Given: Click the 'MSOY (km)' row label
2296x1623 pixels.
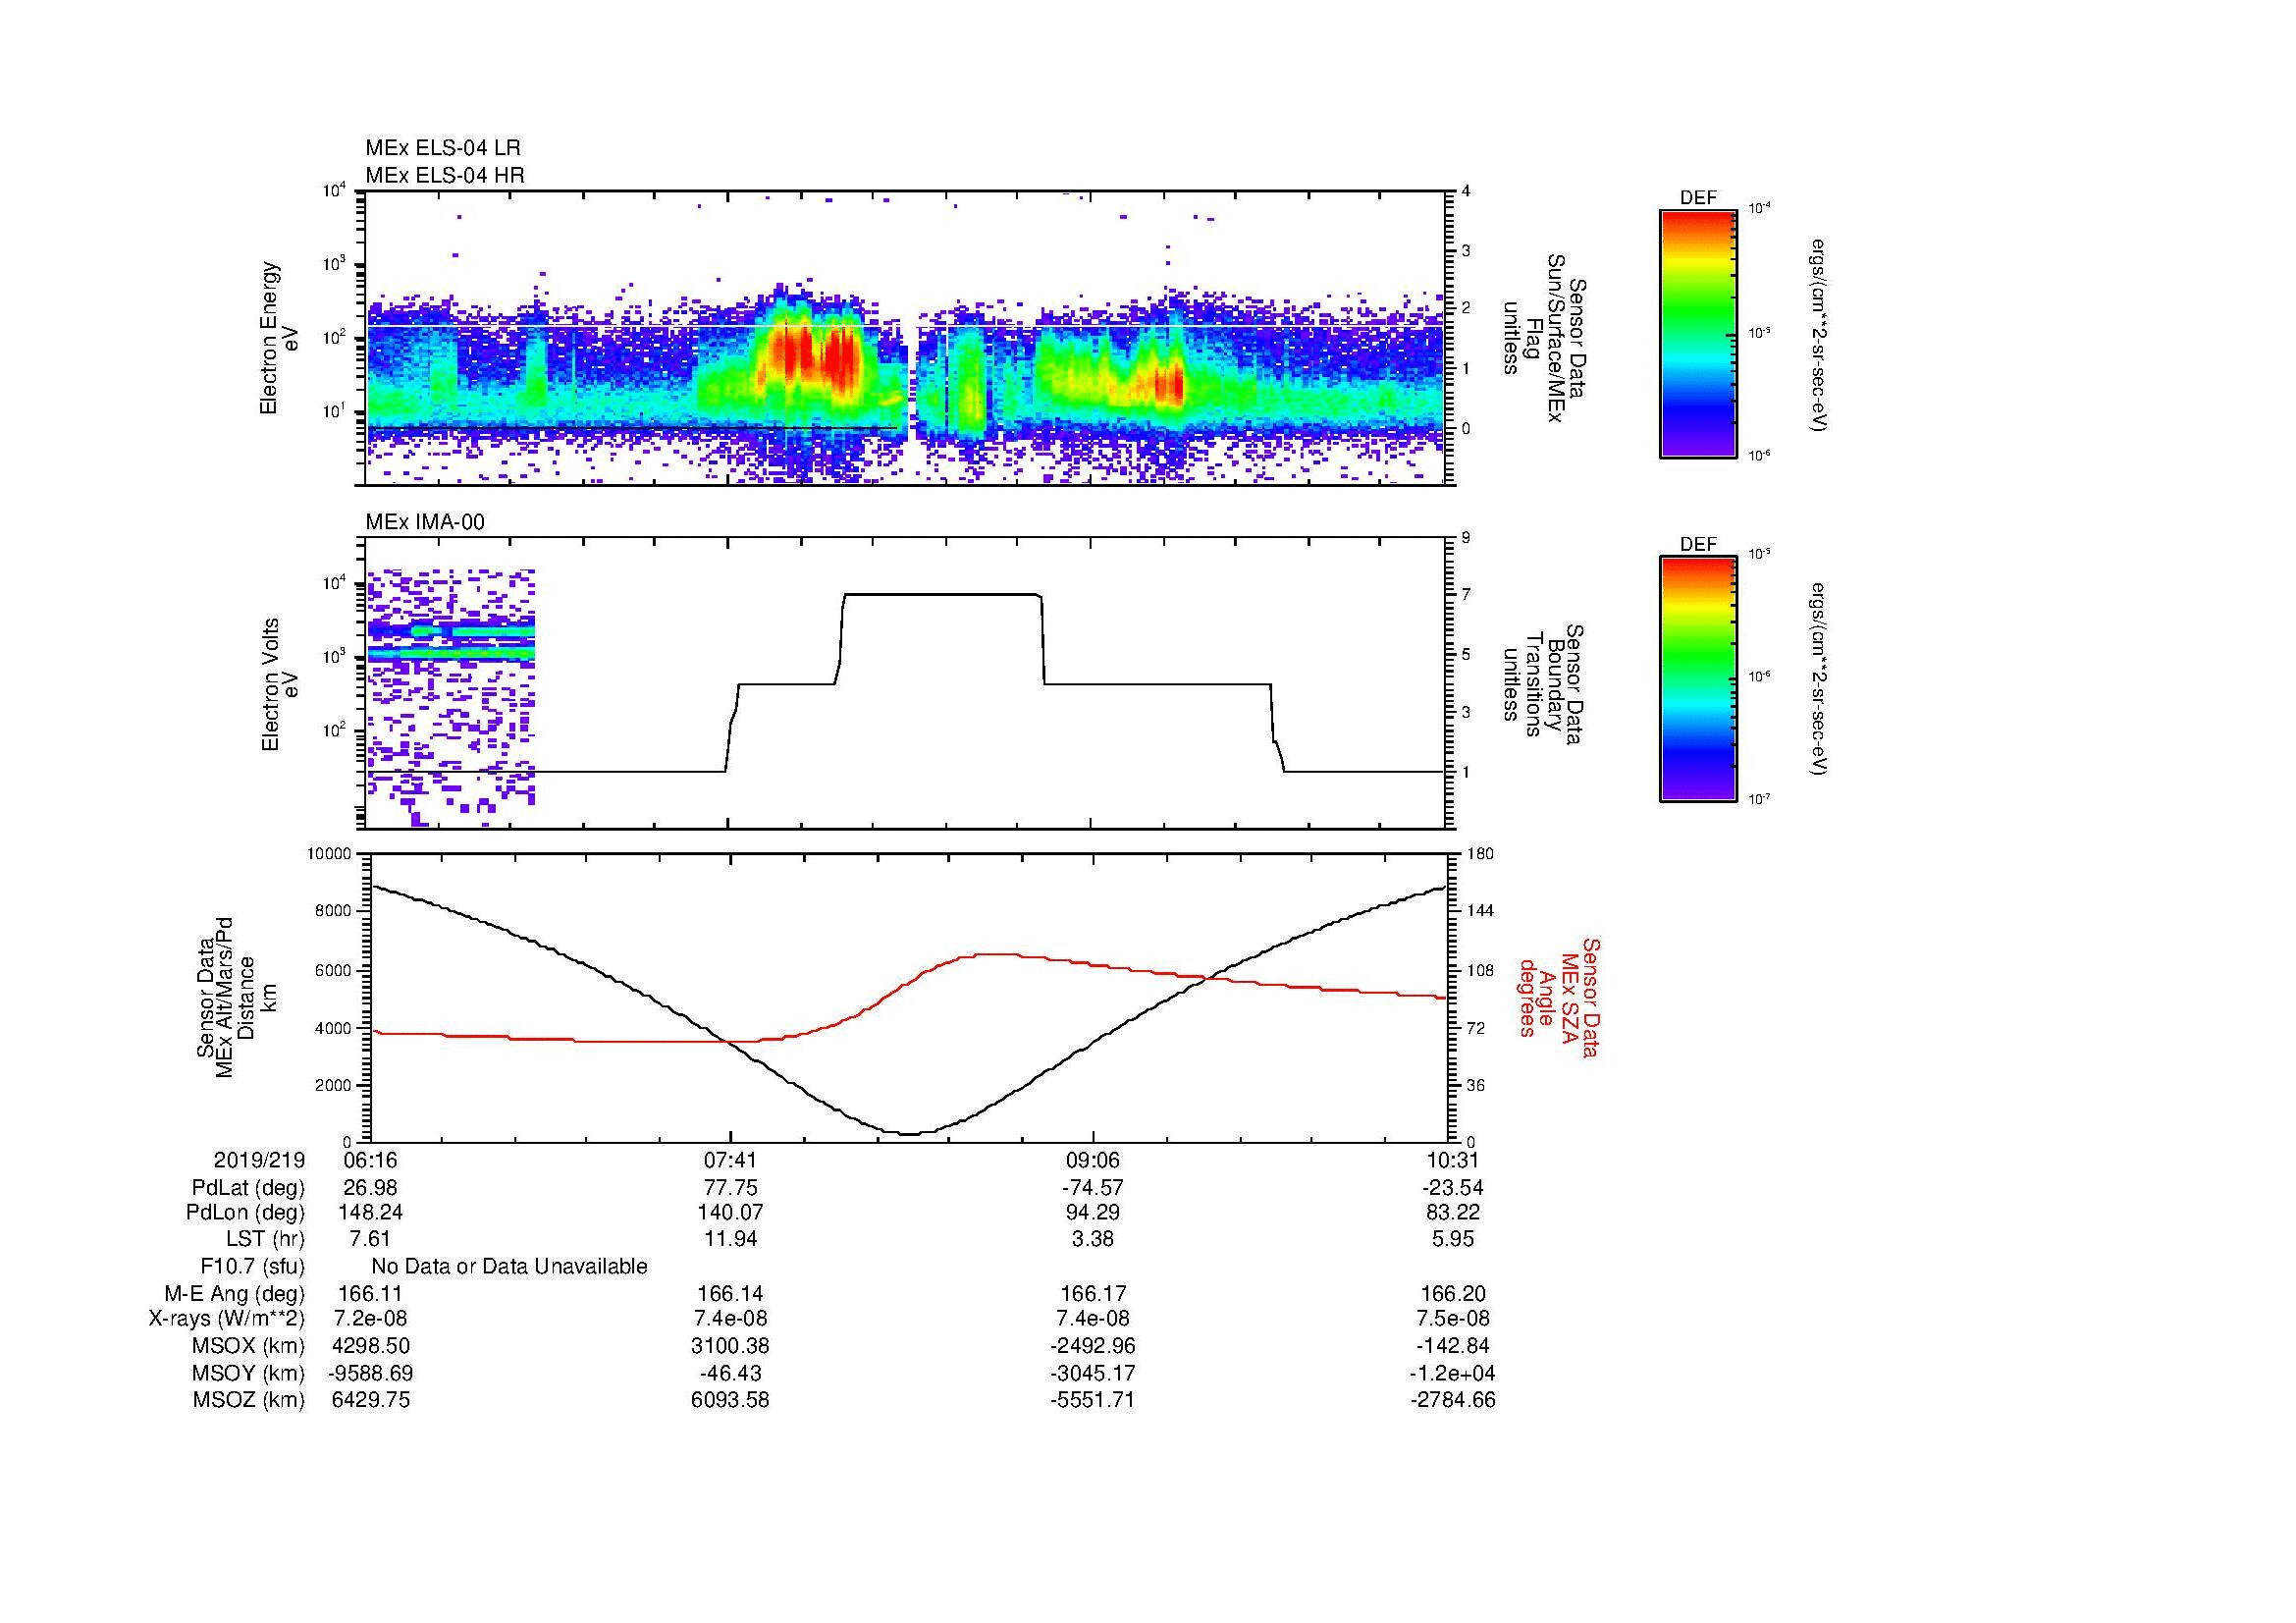Looking at the screenshot, I should point(249,1373).
